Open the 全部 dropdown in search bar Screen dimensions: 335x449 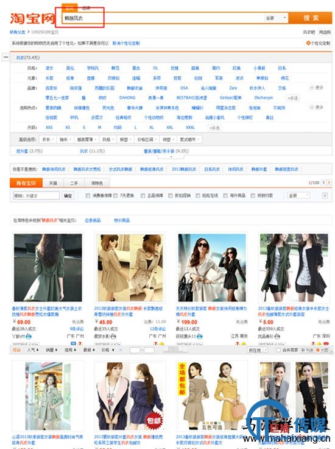(276, 18)
